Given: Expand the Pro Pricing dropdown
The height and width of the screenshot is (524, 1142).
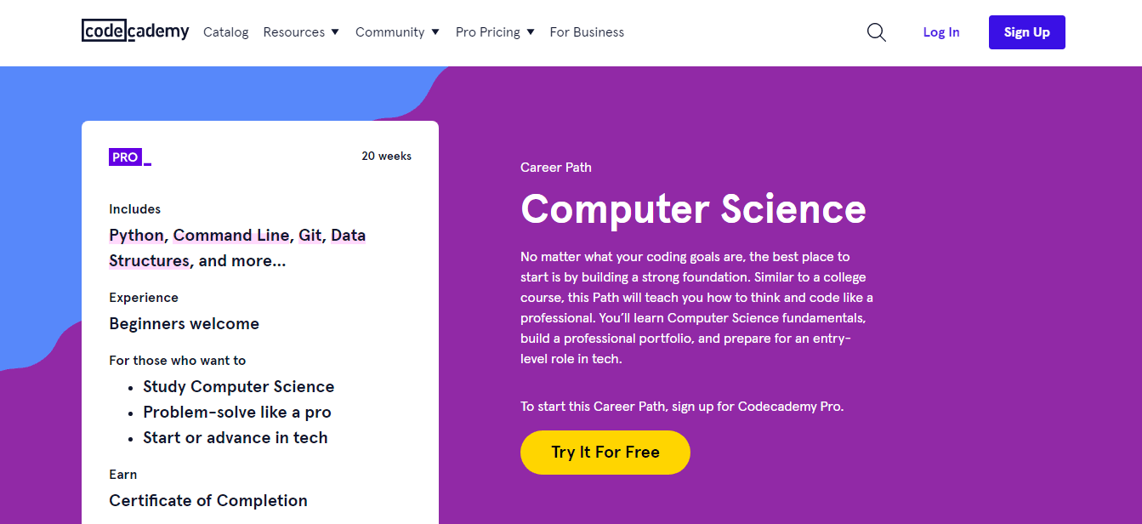Looking at the screenshot, I should click(495, 31).
